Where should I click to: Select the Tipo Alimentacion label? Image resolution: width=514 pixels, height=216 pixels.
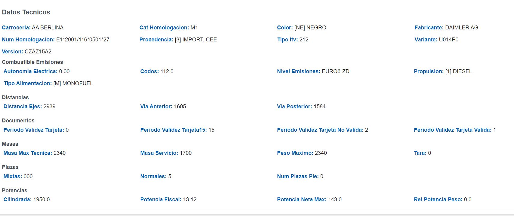[28, 83]
